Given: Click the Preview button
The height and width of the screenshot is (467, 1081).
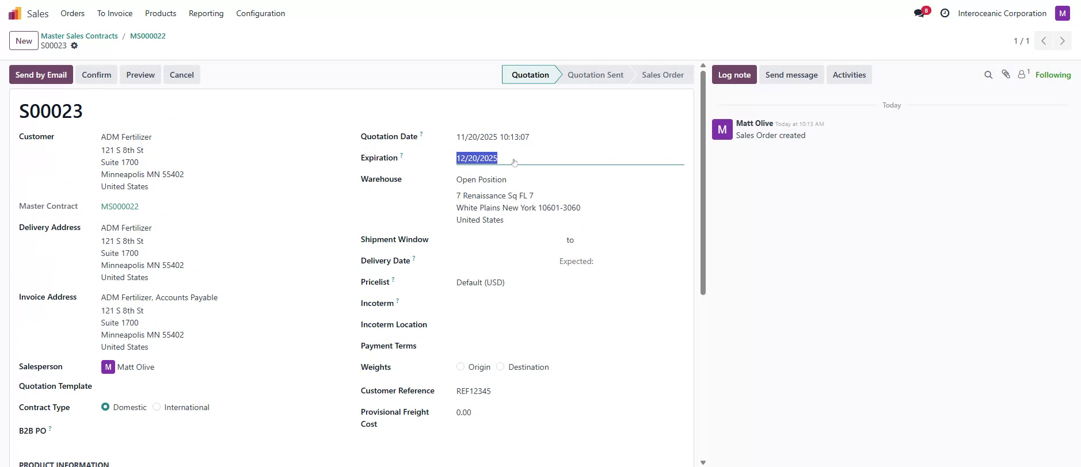Looking at the screenshot, I should 140,75.
